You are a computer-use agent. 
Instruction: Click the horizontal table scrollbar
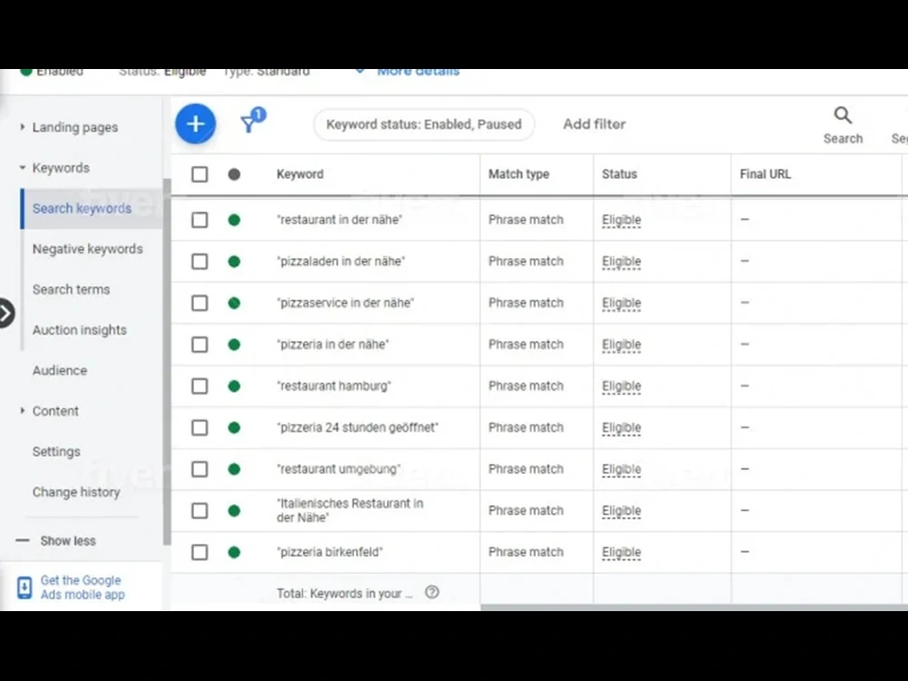(694, 607)
